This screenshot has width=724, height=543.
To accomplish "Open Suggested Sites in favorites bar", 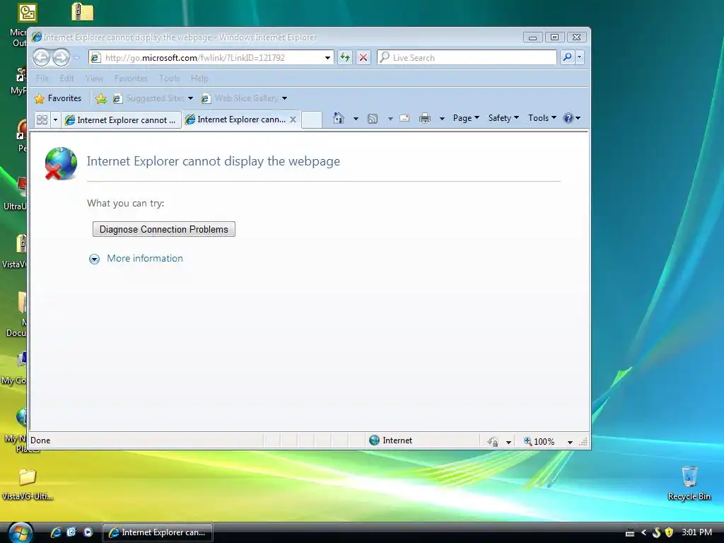I will [153, 98].
